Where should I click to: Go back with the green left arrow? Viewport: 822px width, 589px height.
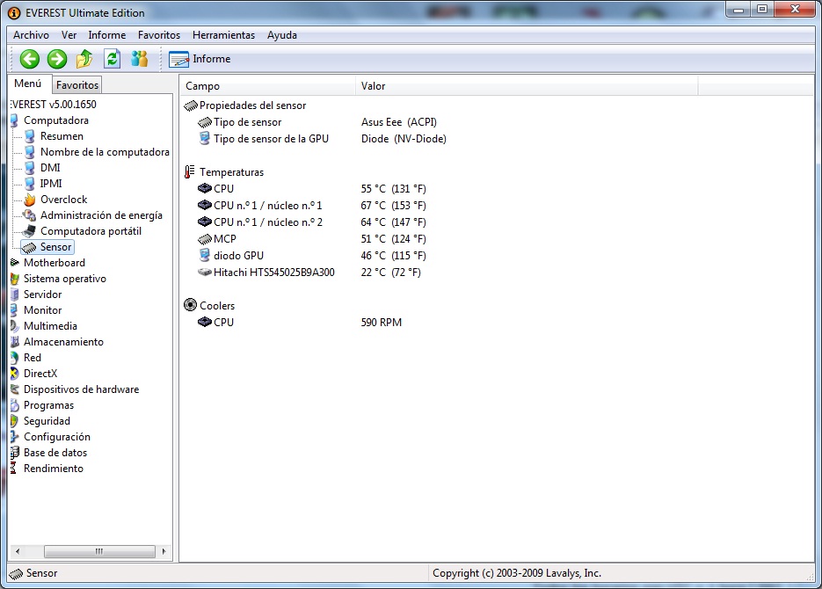pos(29,59)
